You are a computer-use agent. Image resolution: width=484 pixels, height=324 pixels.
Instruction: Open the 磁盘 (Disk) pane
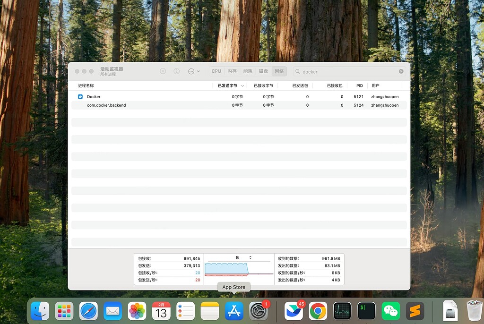click(x=263, y=71)
